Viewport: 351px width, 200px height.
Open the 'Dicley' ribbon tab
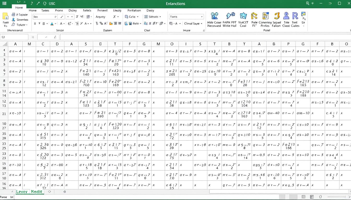tap(73, 10)
